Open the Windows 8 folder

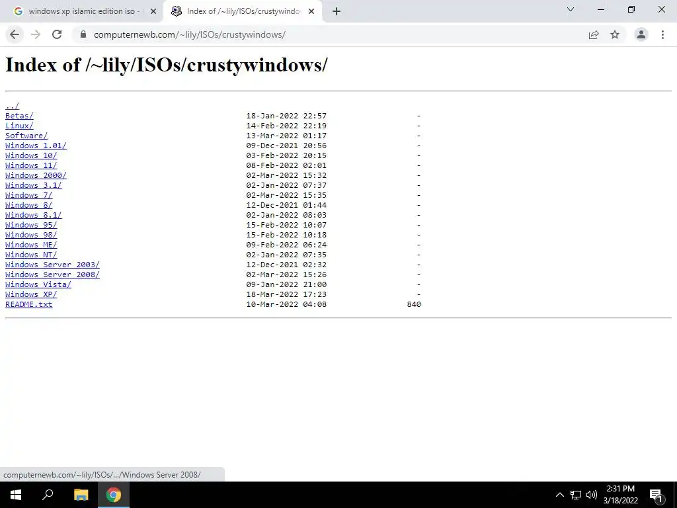[x=28, y=205]
